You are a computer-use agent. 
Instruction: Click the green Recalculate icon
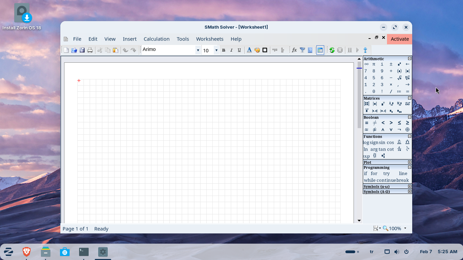coord(332,50)
